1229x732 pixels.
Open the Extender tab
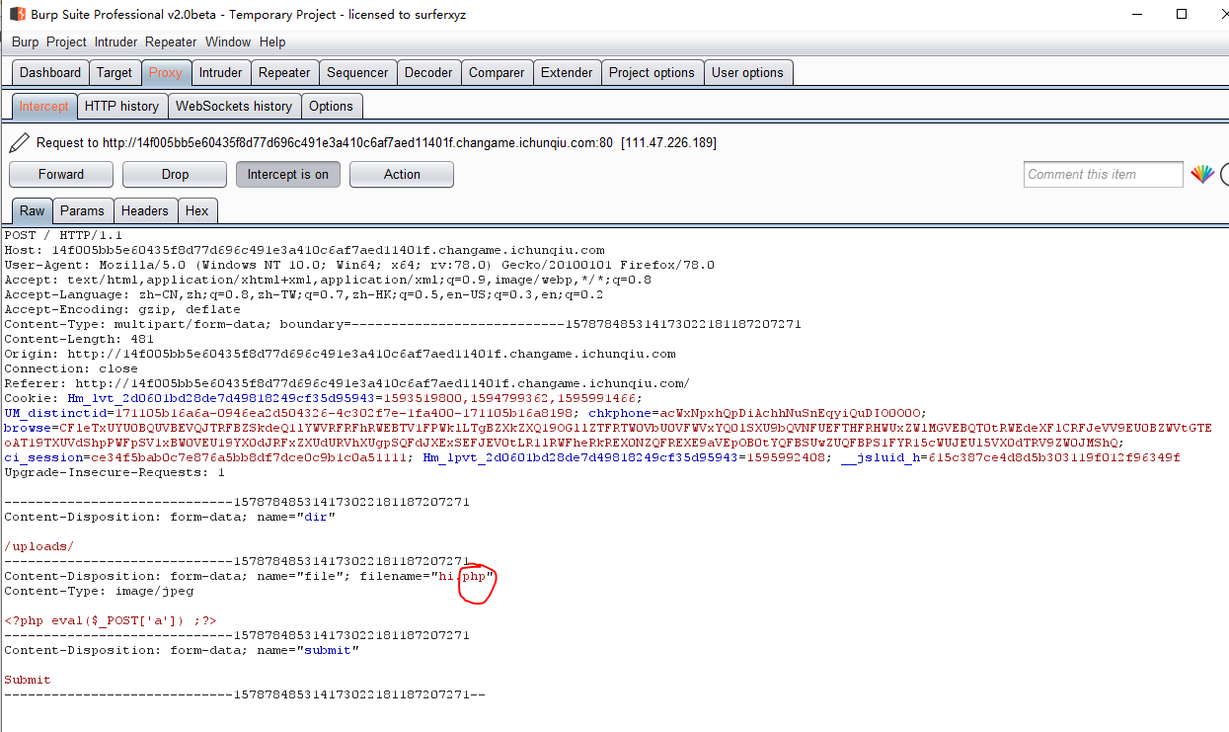click(x=567, y=73)
